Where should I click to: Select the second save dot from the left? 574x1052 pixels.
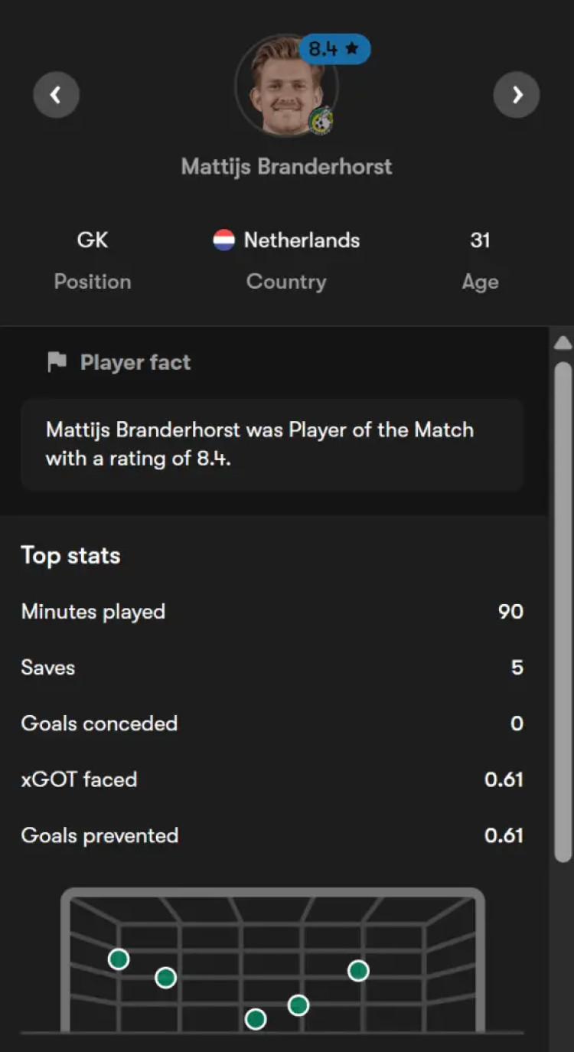tap(166, 978)
